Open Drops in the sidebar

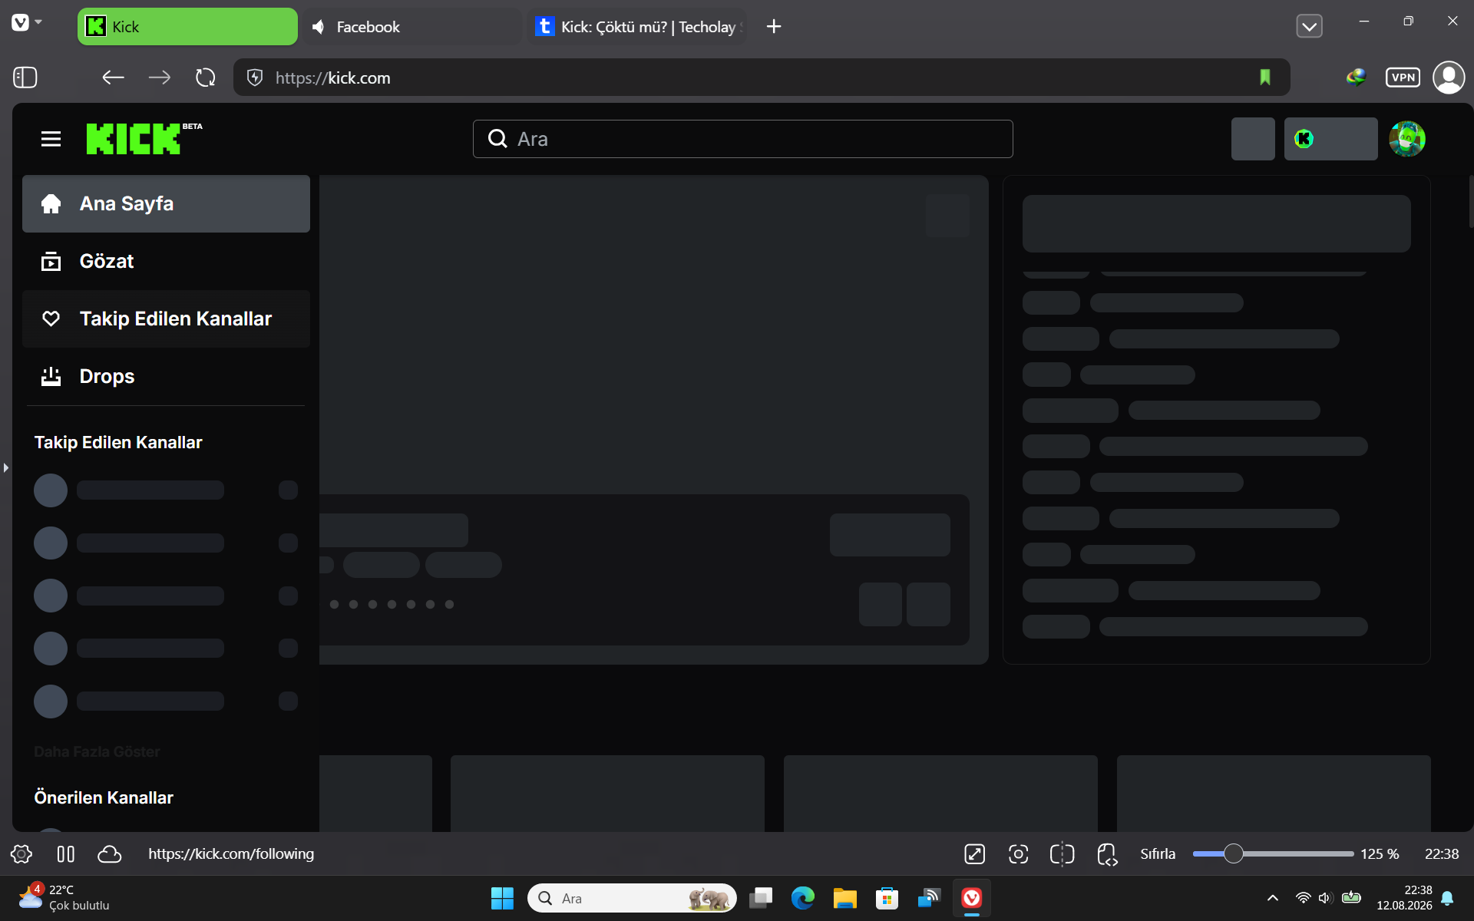coord(166,376)
